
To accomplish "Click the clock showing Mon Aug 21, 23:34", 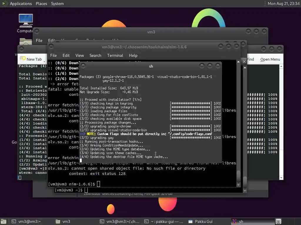I will (x=284, y=4).
